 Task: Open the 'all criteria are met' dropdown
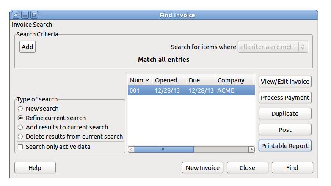(273, 47)
